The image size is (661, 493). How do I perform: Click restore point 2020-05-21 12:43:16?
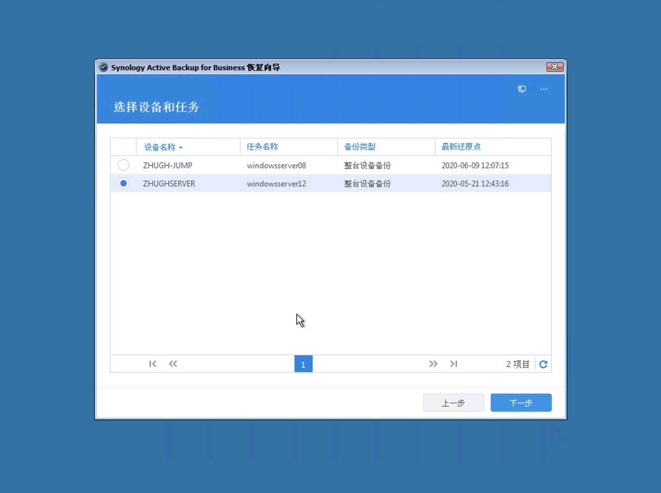pos(475,184)
